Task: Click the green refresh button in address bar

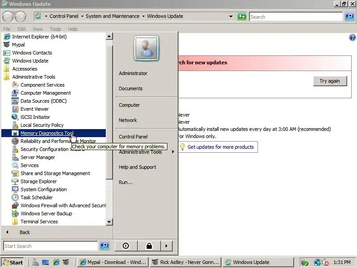Action: click(242, 17)
